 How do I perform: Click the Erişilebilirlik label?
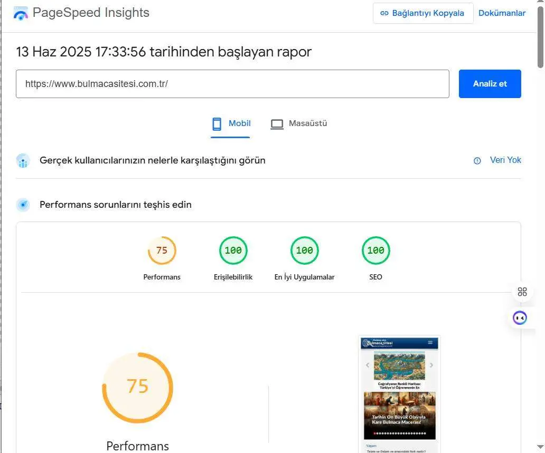[x=233, y=277]
